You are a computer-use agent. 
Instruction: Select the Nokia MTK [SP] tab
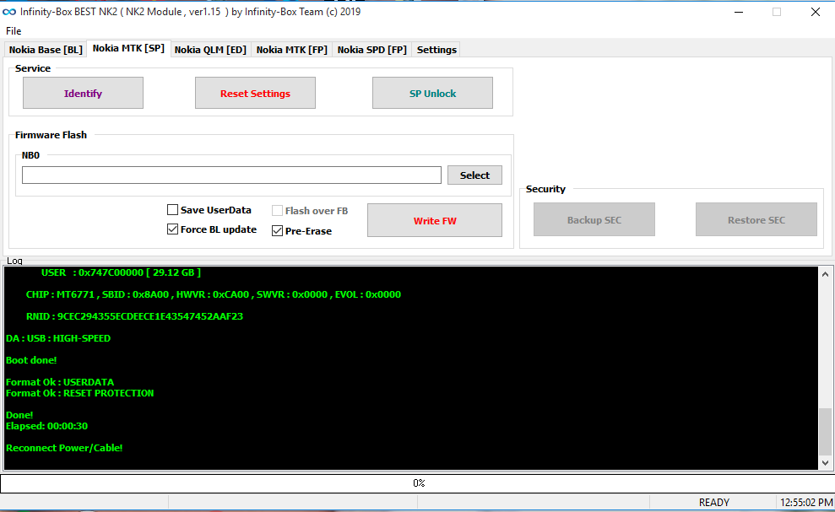128,48
